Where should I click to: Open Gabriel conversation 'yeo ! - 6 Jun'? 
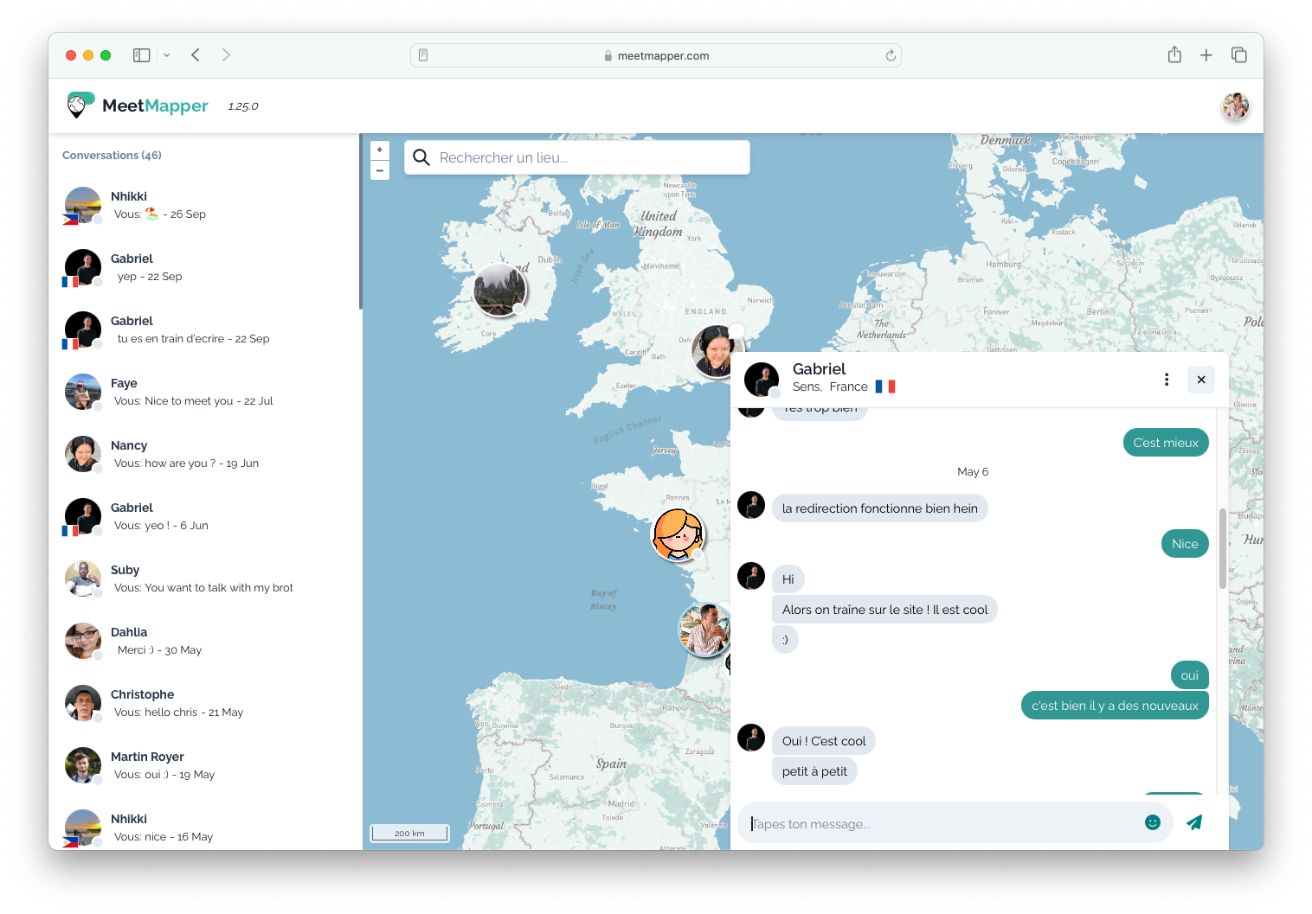[204, 517]
